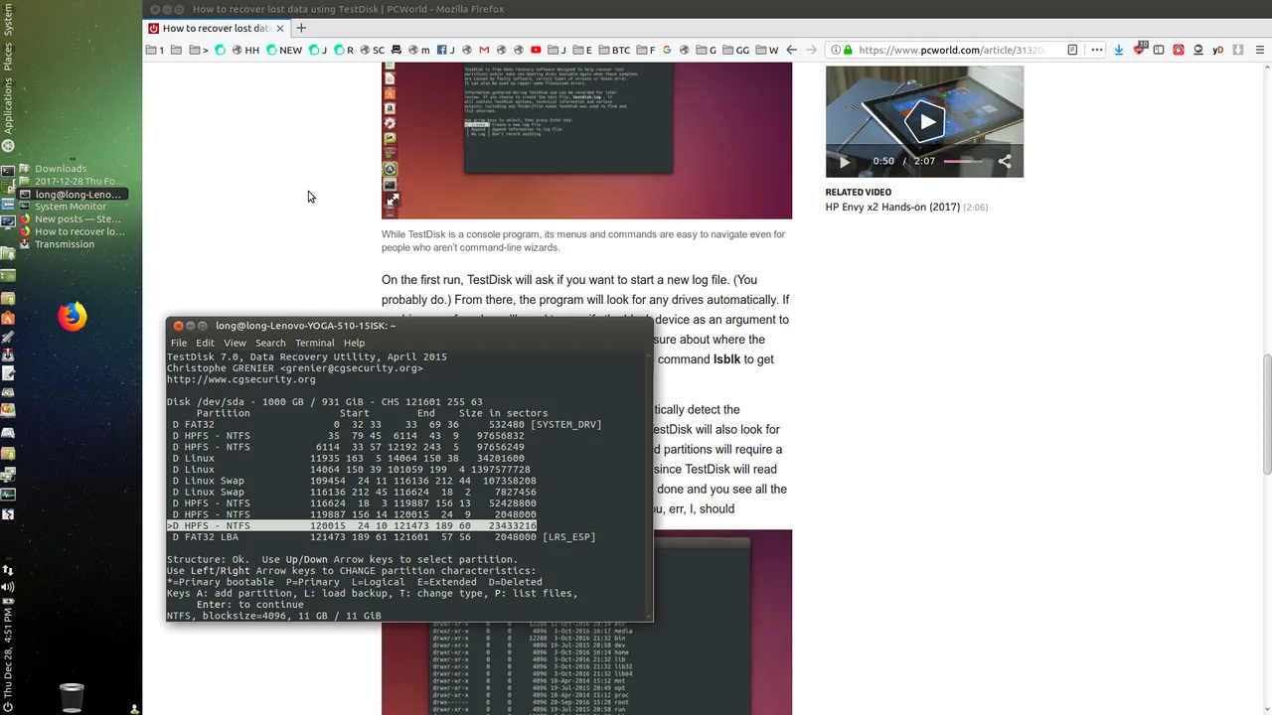The height and width of the screenshot is (715, 1272).
Task: Switch to System Monitor in task list
Action: 71,207
